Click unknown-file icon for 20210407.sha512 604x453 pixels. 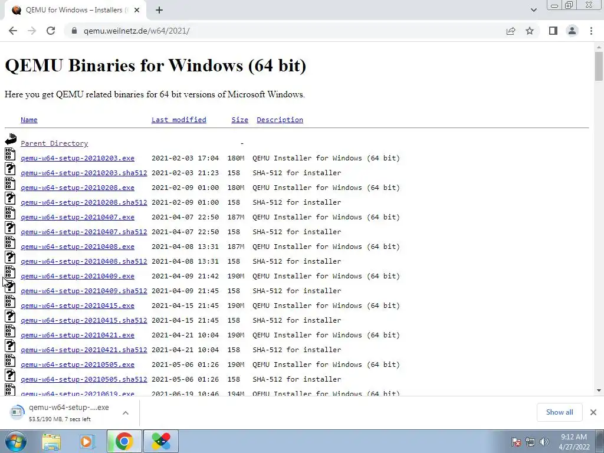(10, 228)
